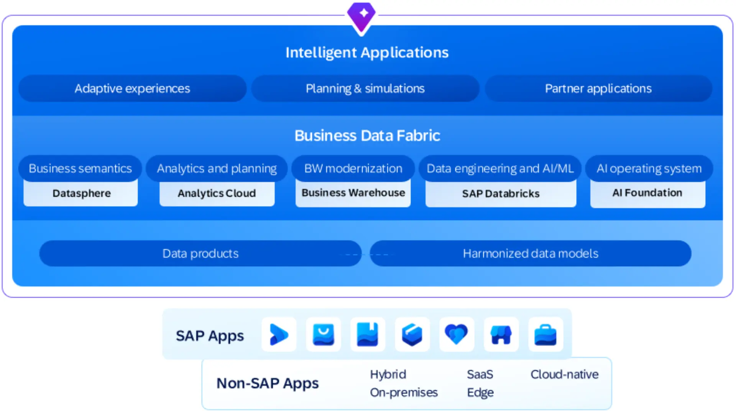The width and height of the screenshot is (736, 411).
Task: Select the storefront SAP app icon
Action: pos(501,335)
